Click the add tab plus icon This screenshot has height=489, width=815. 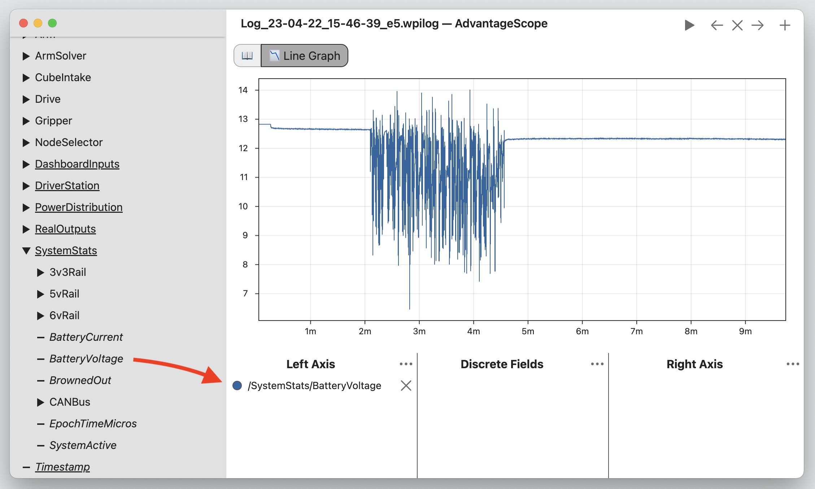785,25
